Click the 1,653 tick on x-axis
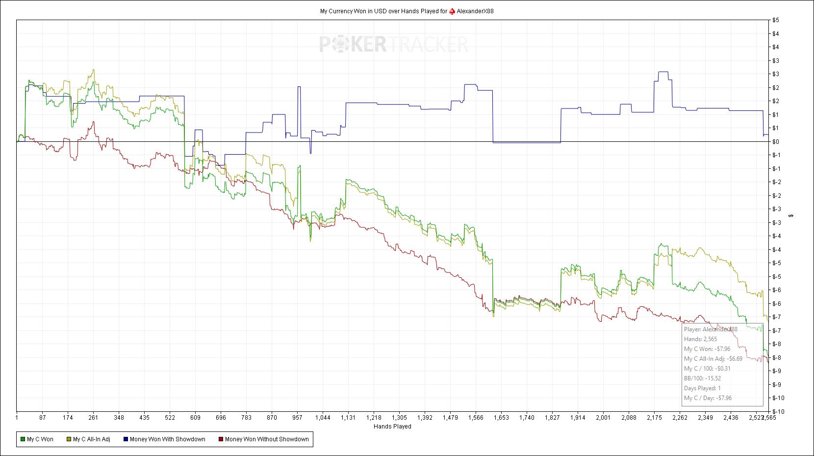 click(501, 418)
